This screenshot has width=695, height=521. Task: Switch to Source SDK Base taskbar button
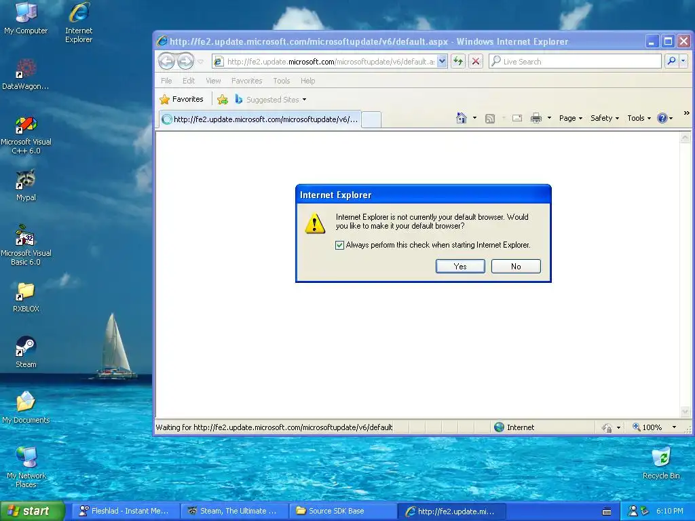(x=343, y=511)
